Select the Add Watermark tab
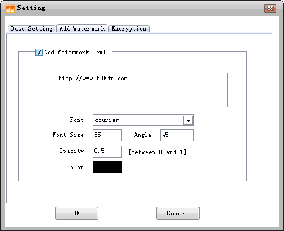The width and height of the screenshot is (284, 231). (x=82, y=28)
